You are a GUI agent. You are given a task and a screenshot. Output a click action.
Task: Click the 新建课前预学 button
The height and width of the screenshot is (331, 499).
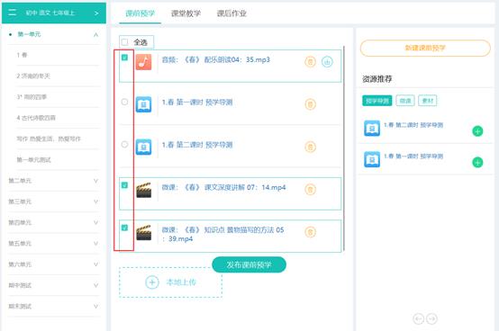[425, 48]
